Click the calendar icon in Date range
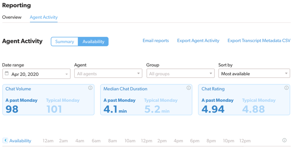The width and height of the screenshot is (295, 147). click(7, 73)
